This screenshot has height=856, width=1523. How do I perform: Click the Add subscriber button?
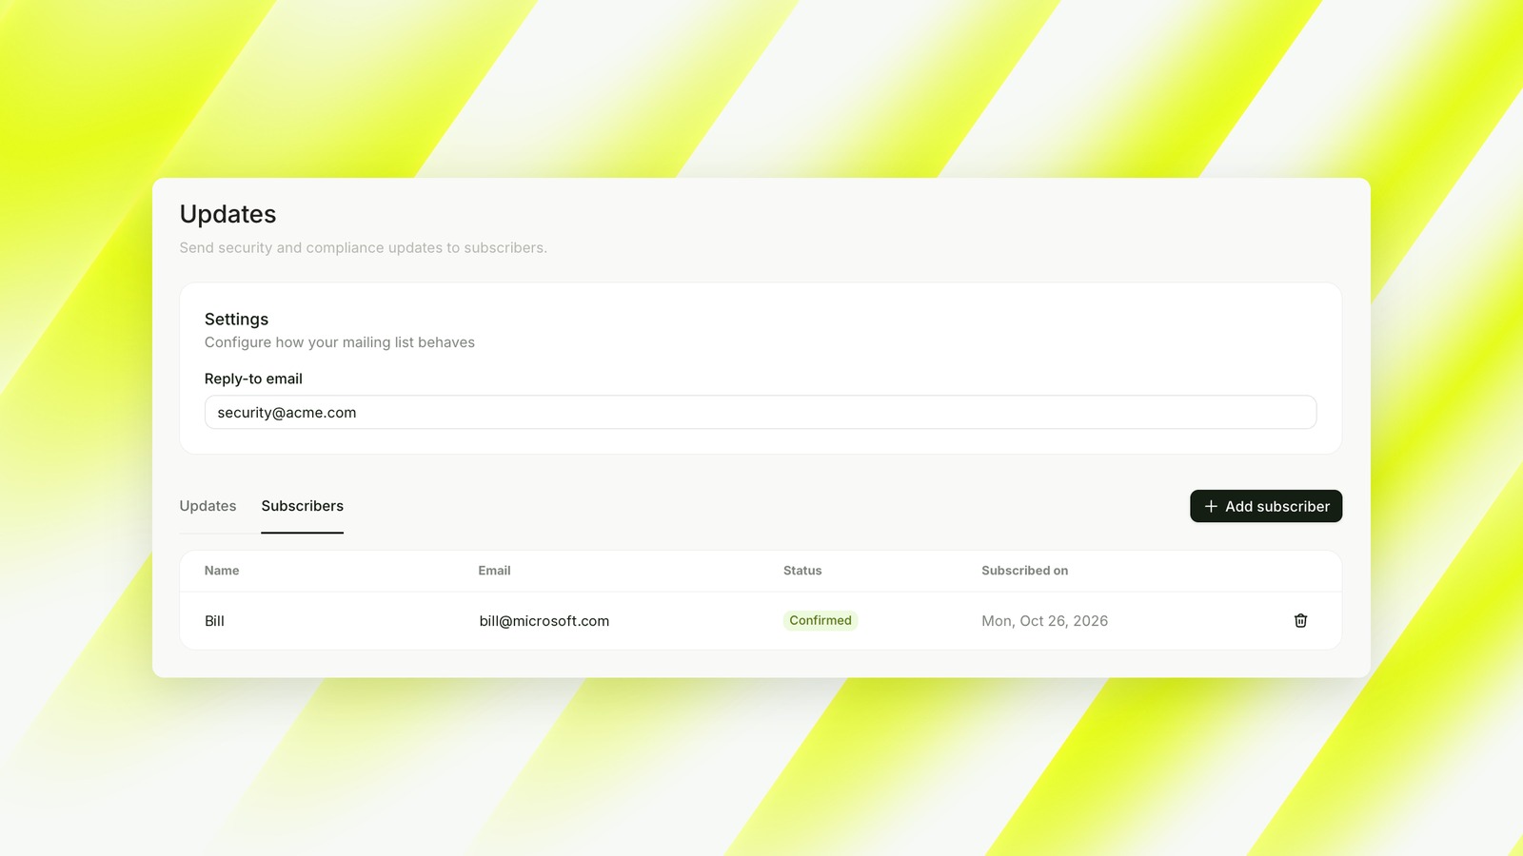1266,506
